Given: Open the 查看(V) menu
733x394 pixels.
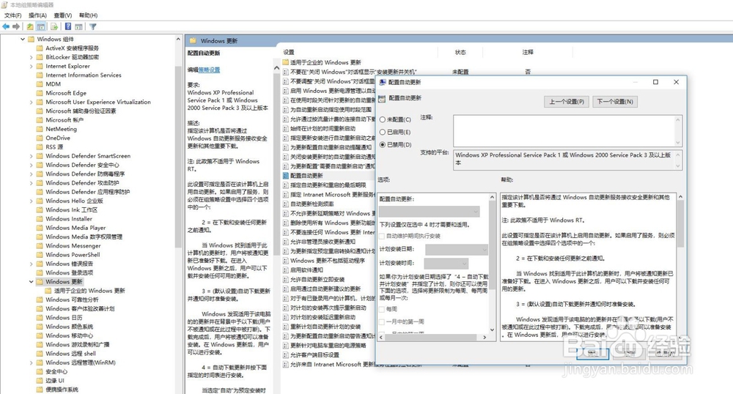Looking at the screenshot, I should pyautogui.click(x=62, y=15).
